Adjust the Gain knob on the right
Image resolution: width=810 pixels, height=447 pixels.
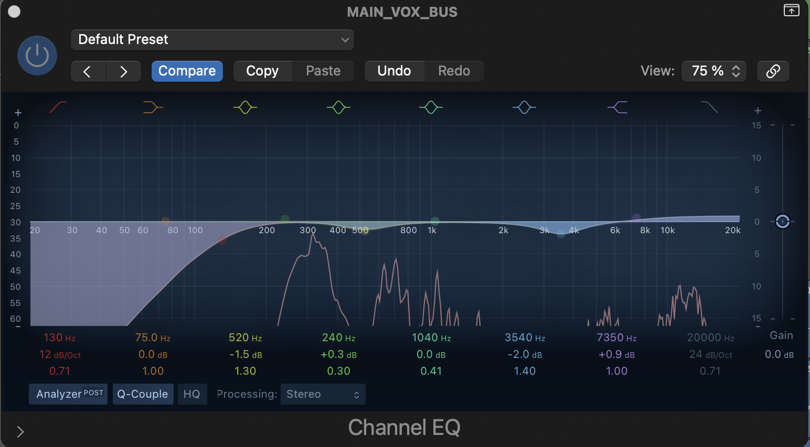tap(782, 222)
